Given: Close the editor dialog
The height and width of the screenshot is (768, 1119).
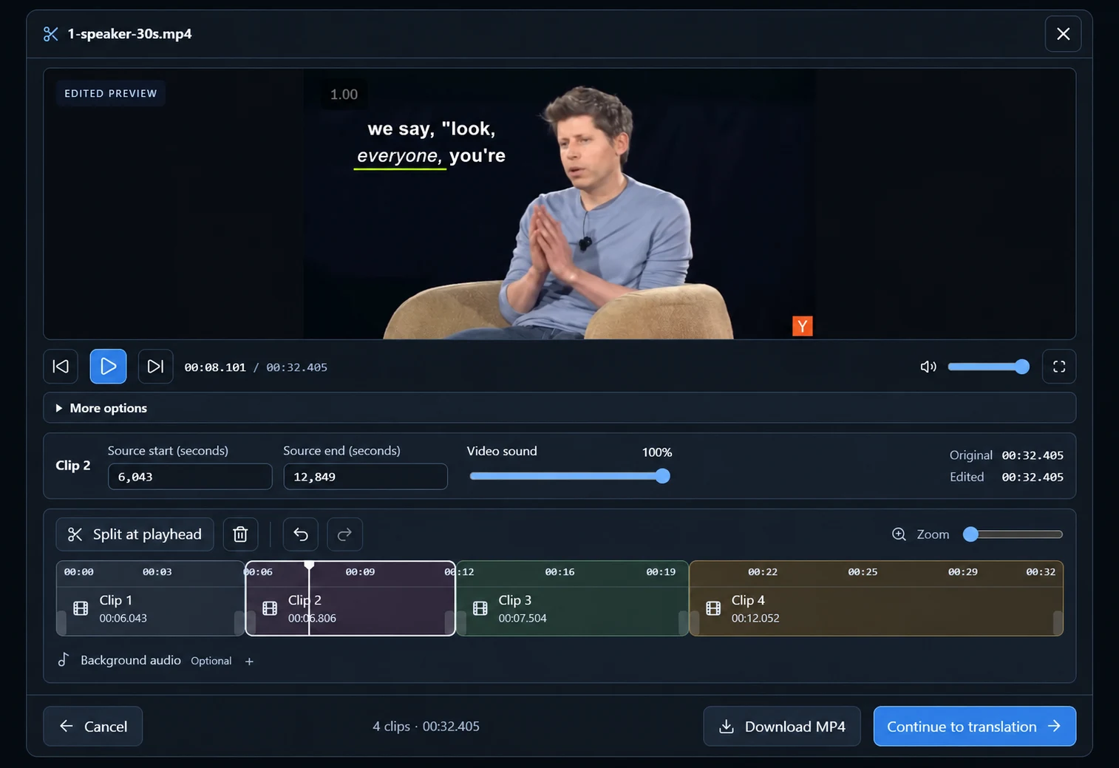Looking at the screenshot, I should 1063,34.
